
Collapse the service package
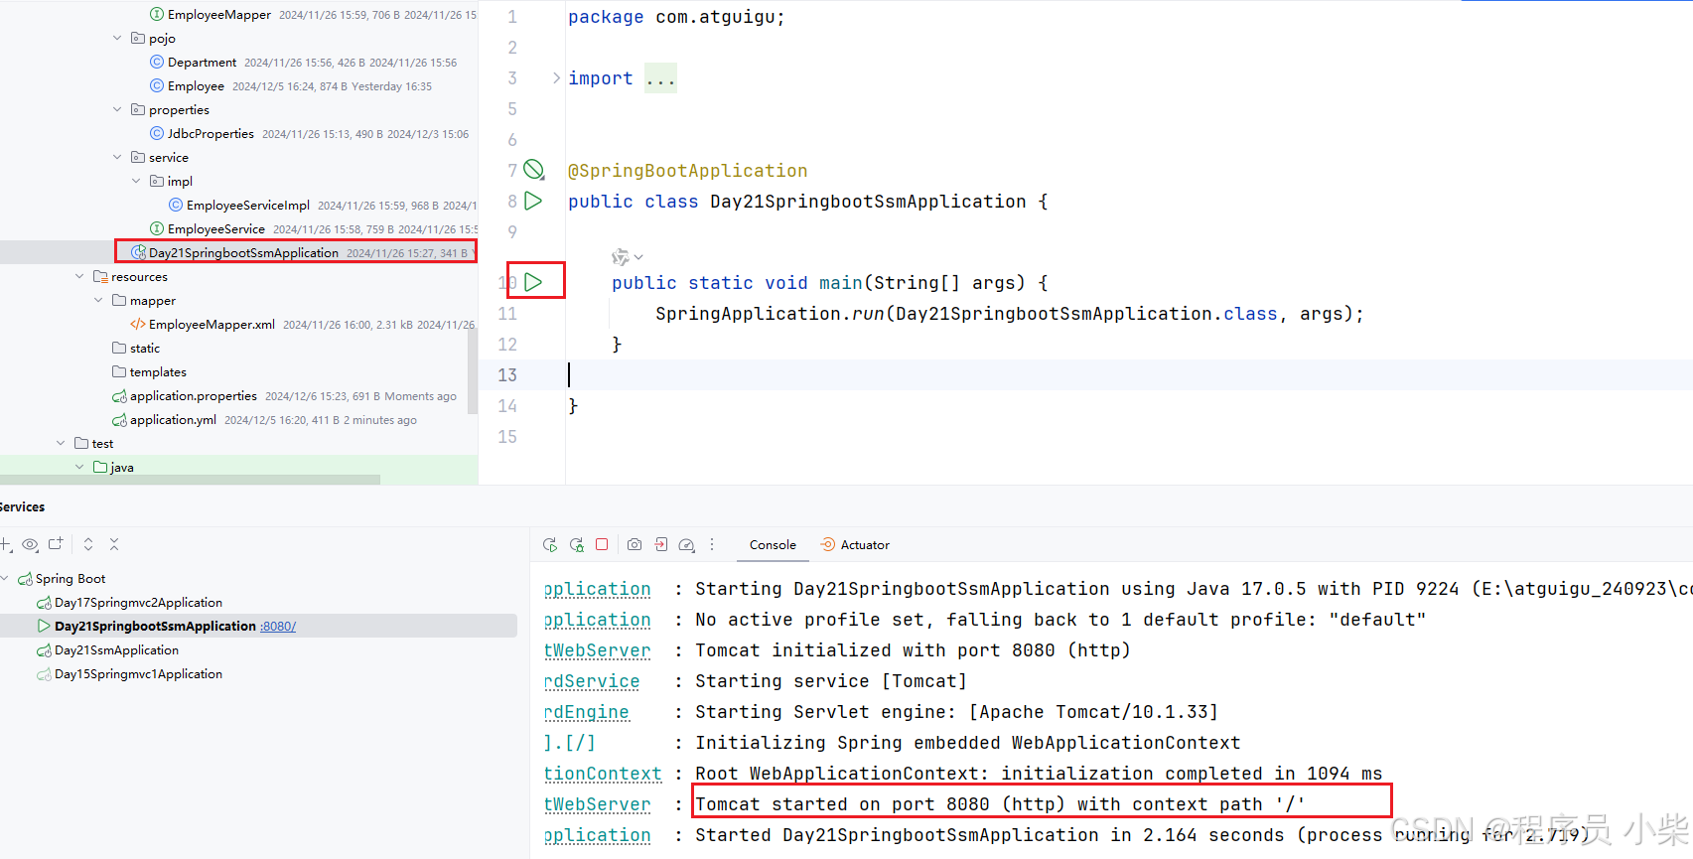(x=117, y=157)
